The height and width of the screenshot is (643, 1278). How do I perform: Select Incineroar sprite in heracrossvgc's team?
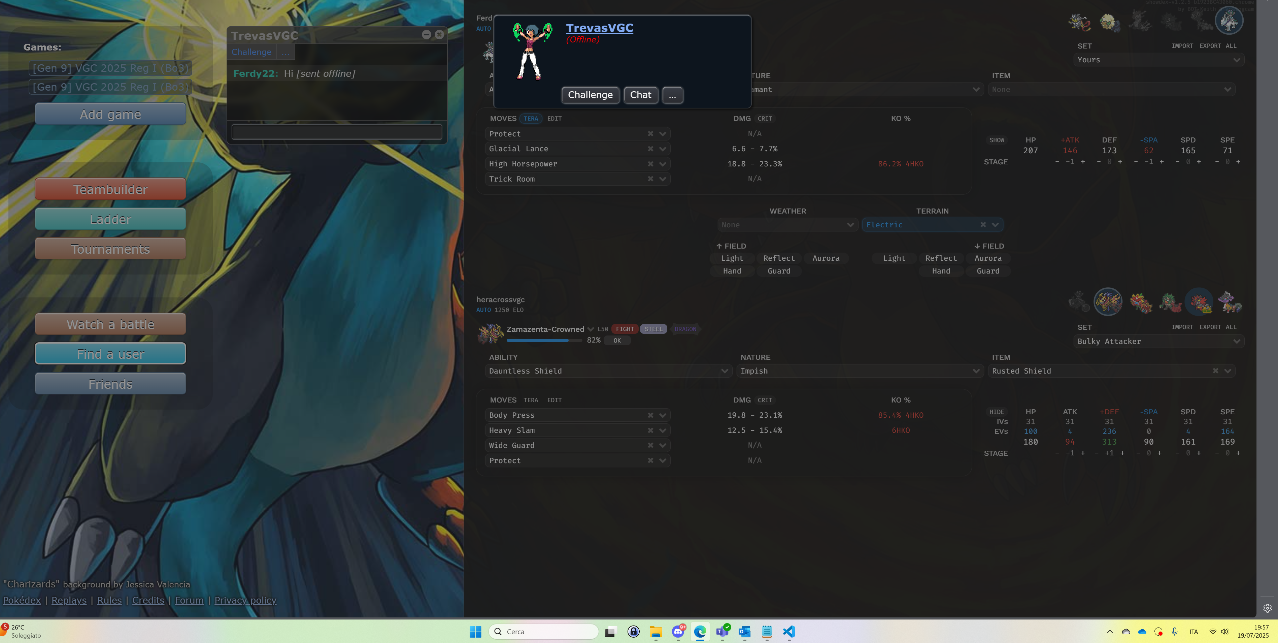pyautogui.click(x=1199, y=302)
